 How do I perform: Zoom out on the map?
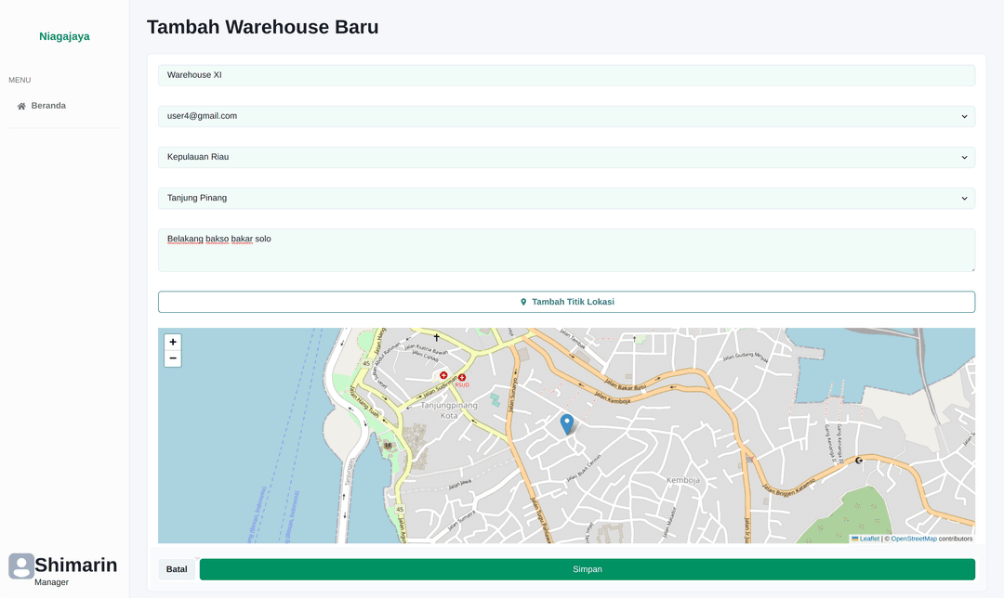[173, 358]
